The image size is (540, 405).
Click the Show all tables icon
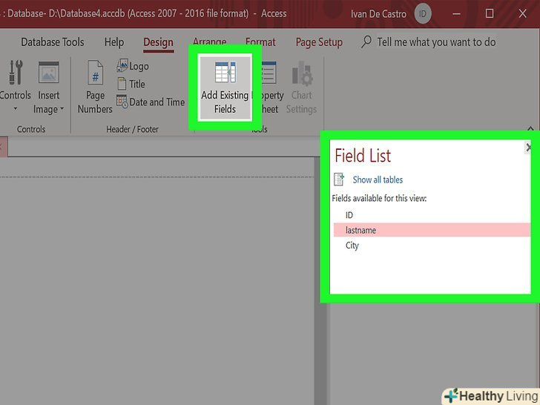point(339,180)
